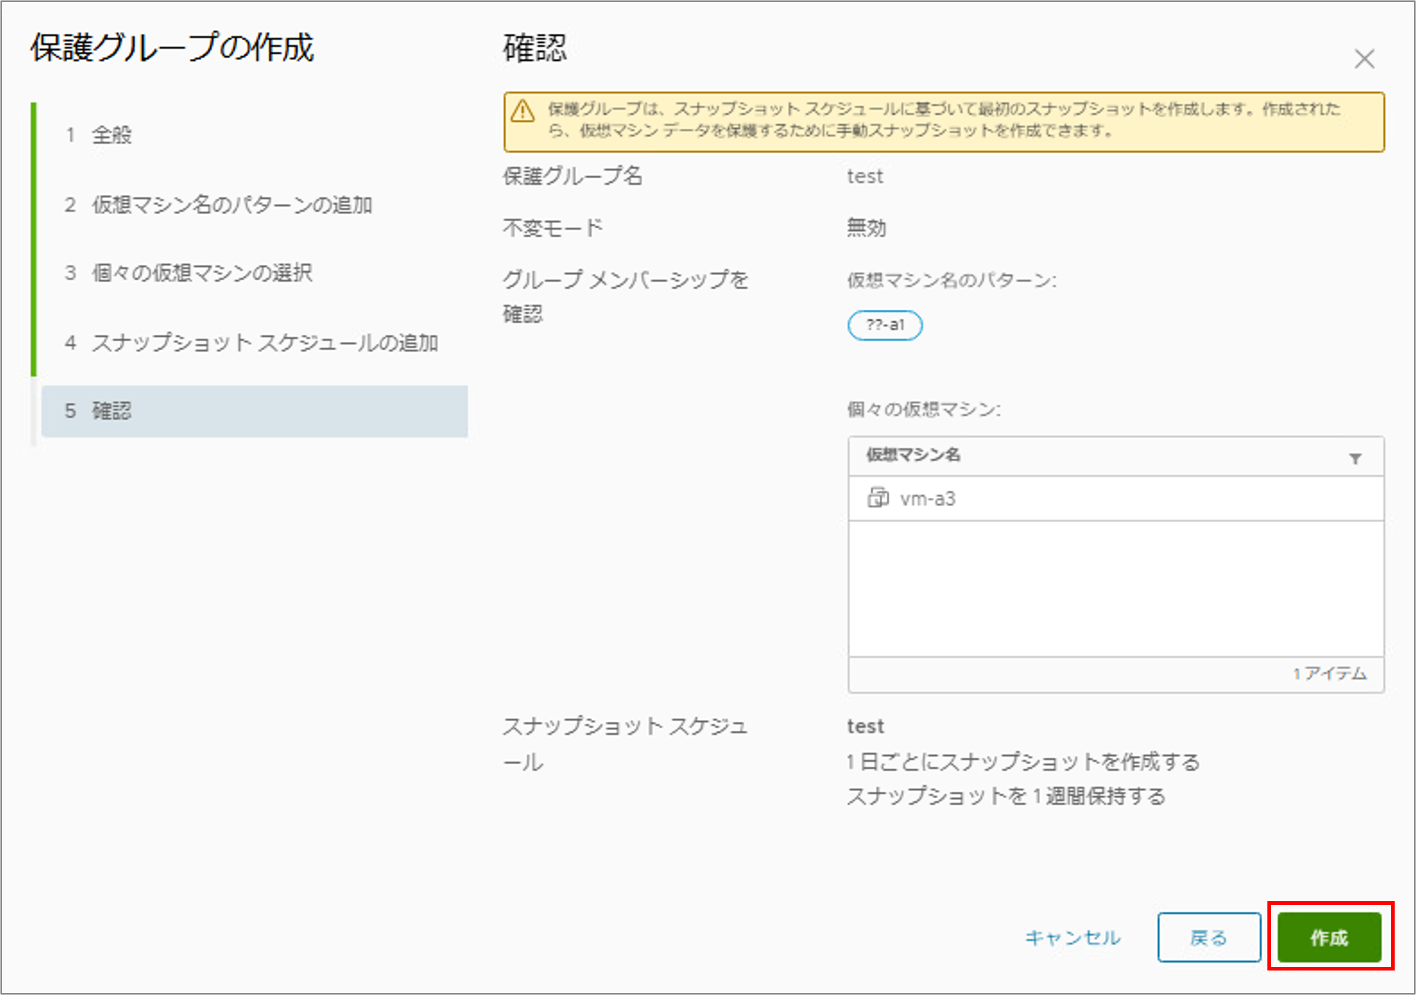
Task: Click the ??-a1 pattern tag
Action: (885, 326)
